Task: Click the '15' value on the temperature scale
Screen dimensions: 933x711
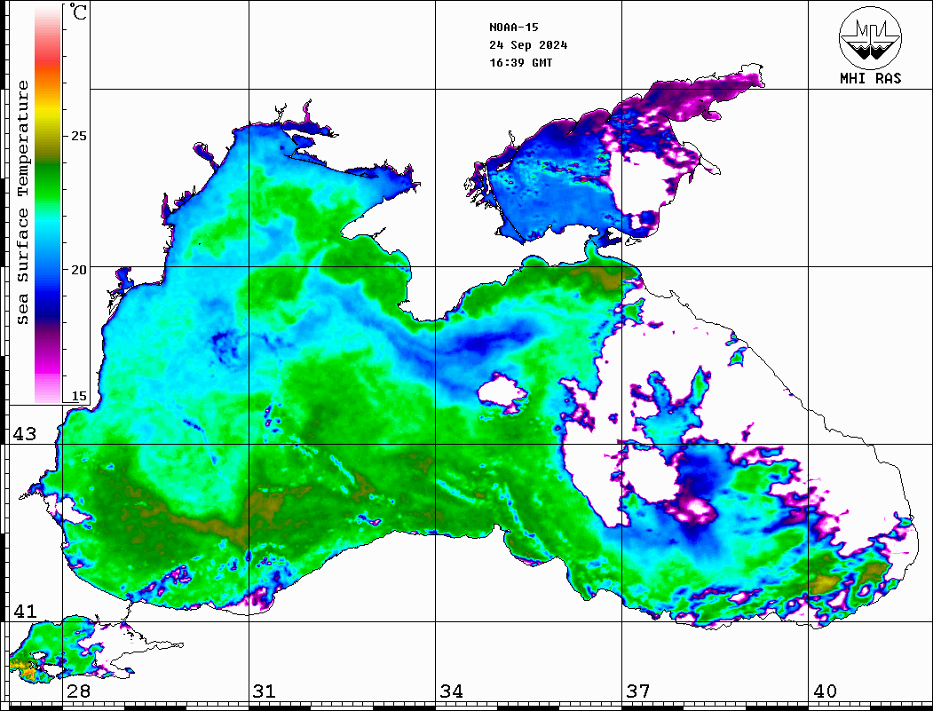Action: coord(78,396)
